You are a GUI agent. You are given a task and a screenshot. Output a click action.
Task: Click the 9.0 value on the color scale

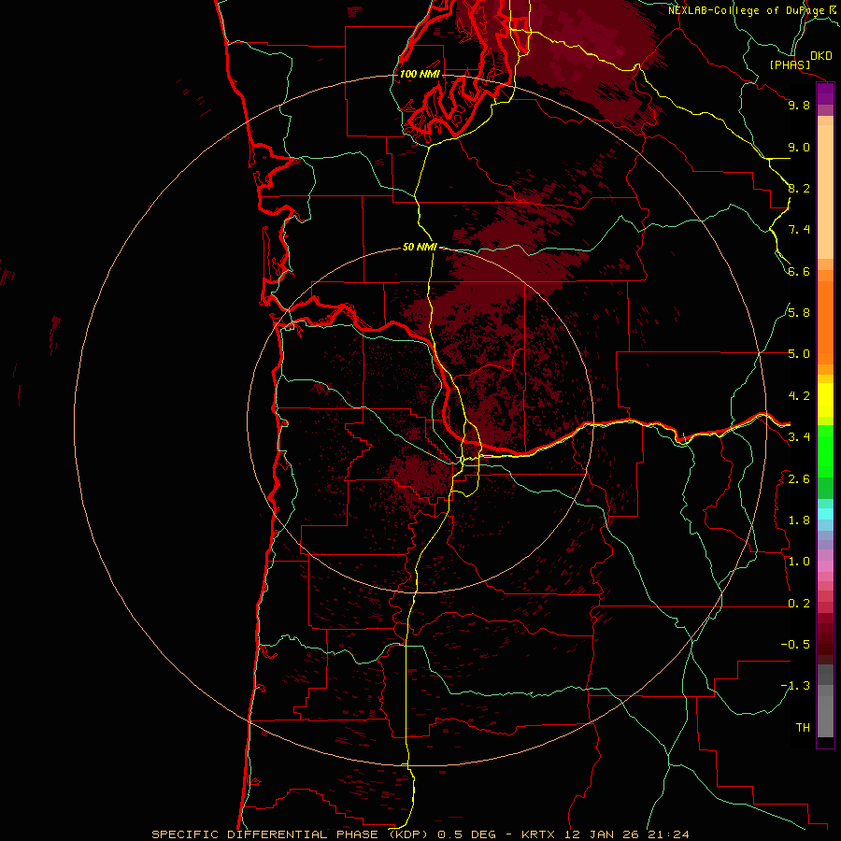click(799, 147)
